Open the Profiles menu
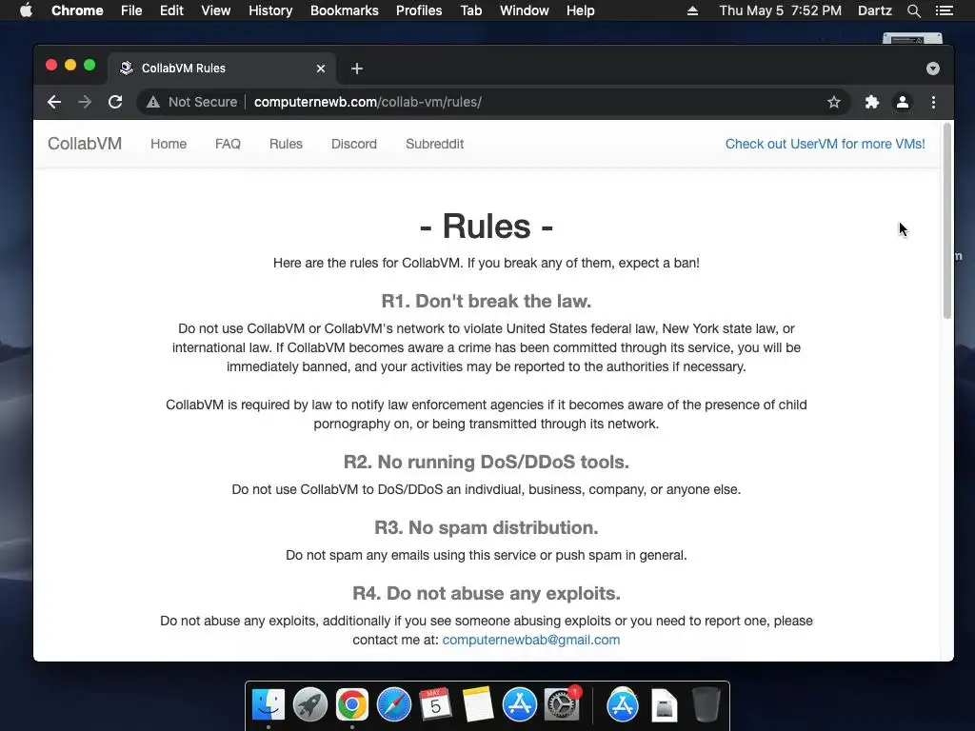This screenshot has width=975, height=731. 419,10
